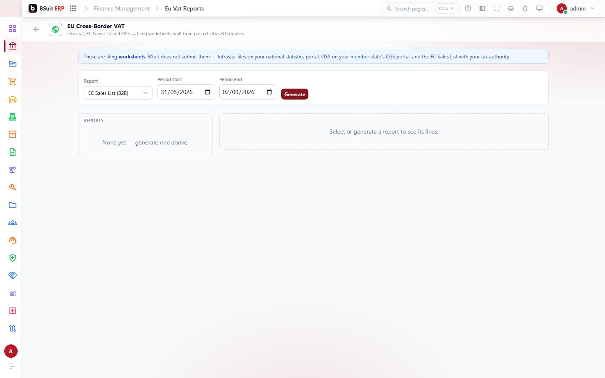Open the Period start calendar picker
Screen dimensions: 605x378
[208, 92]
